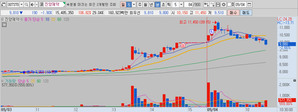Click the minute interval value 5 field
Viewport: 298px width, 112px height.
[175, 4]
